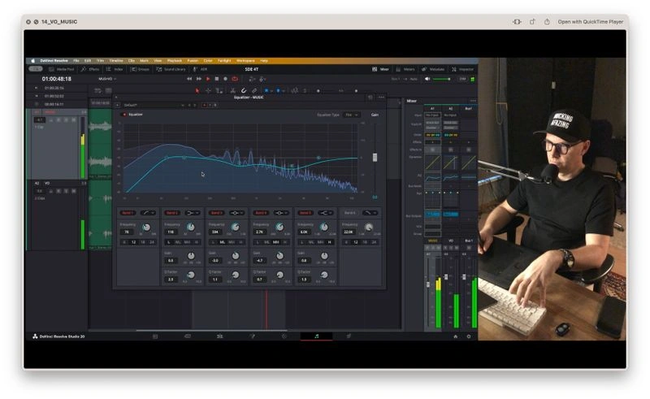The image size is (650, 399).
Task: Enable Band 6
Action: [x=349, y=213]
